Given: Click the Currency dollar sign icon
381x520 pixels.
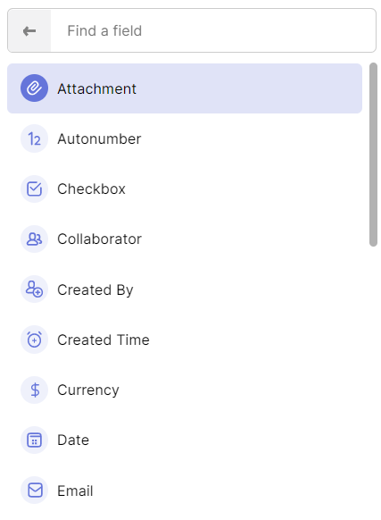Looking at the screenshot, I should click(x=34, y=390).
